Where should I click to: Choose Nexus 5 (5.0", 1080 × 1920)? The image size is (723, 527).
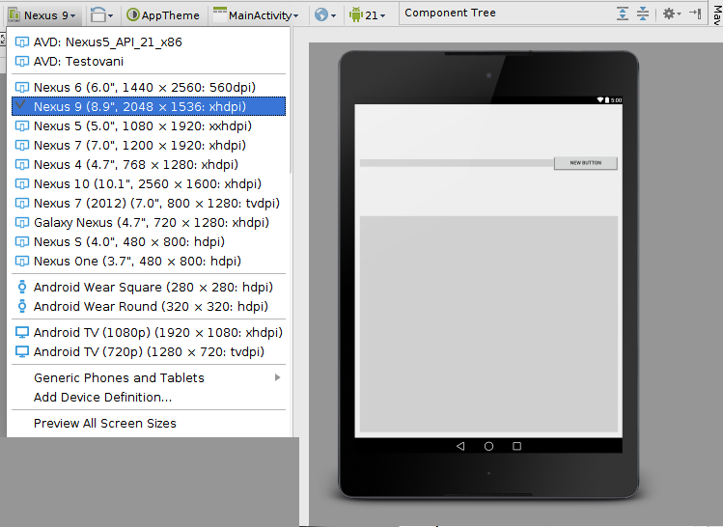pyautogui.click(x=149, y=125)
